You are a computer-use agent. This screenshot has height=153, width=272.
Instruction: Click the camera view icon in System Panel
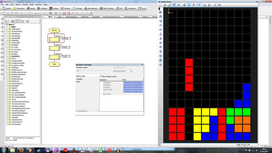[x=199, y=5]
